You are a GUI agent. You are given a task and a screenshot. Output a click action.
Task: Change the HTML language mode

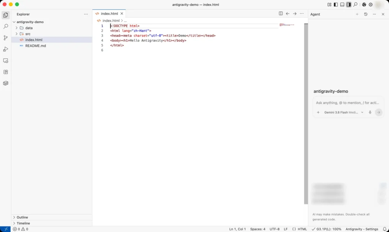302,229
